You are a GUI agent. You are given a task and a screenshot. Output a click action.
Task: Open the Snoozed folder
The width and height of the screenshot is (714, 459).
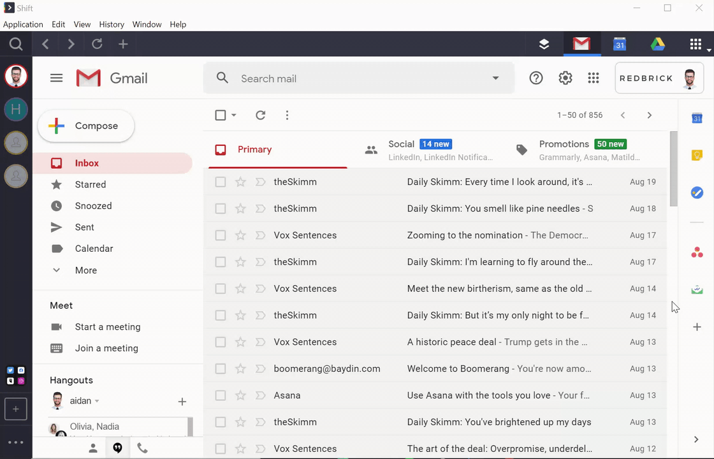(93, 206)
